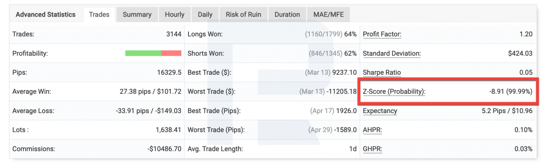
Task: Click the Advanced Statistics heading
Action: (x=46, y=14)
